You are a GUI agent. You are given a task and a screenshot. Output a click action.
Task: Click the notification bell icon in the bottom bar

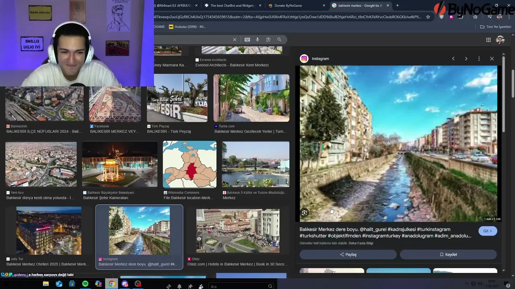179,286
